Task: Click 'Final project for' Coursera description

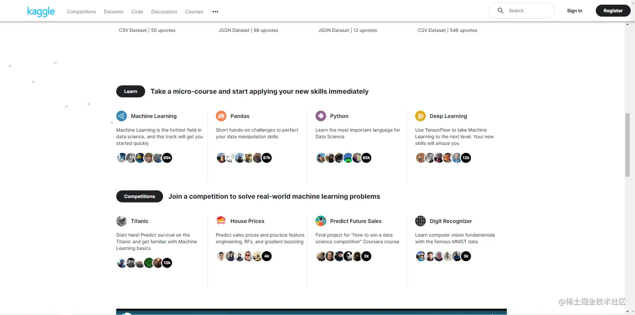Action: 357,239
